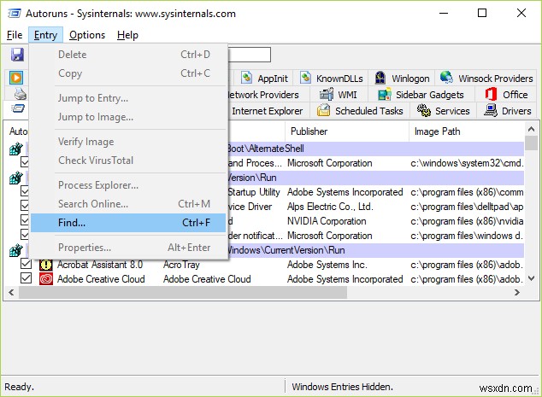Click the Office tab logo icon
Viewport: 542px width, 397px height.
tap(492, 95)
